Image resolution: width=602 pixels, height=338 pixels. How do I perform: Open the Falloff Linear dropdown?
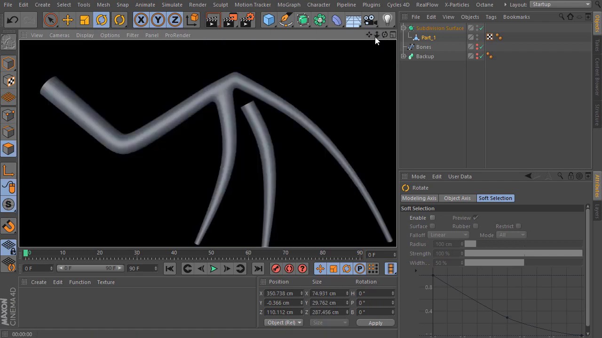[449, 235]
